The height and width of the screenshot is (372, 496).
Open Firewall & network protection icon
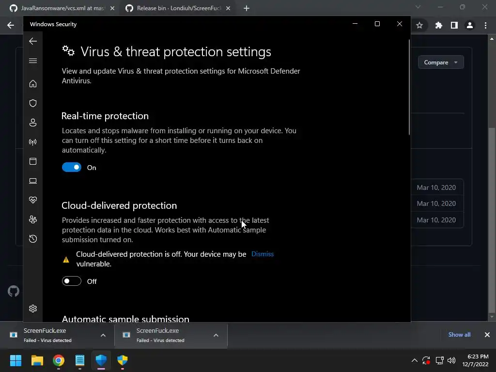(x=33, y=142)
